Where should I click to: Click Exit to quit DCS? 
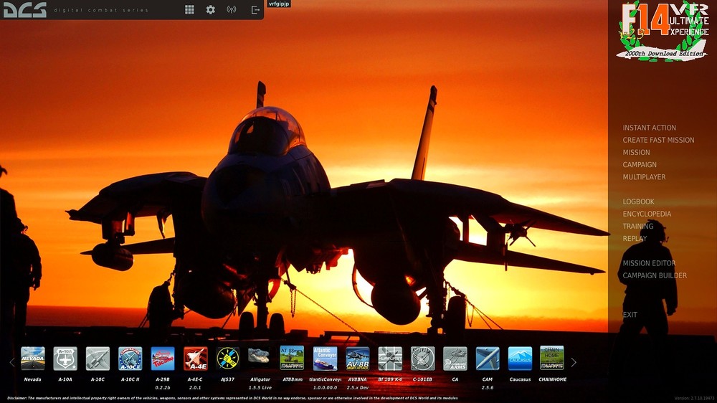(x=630, y=315)
